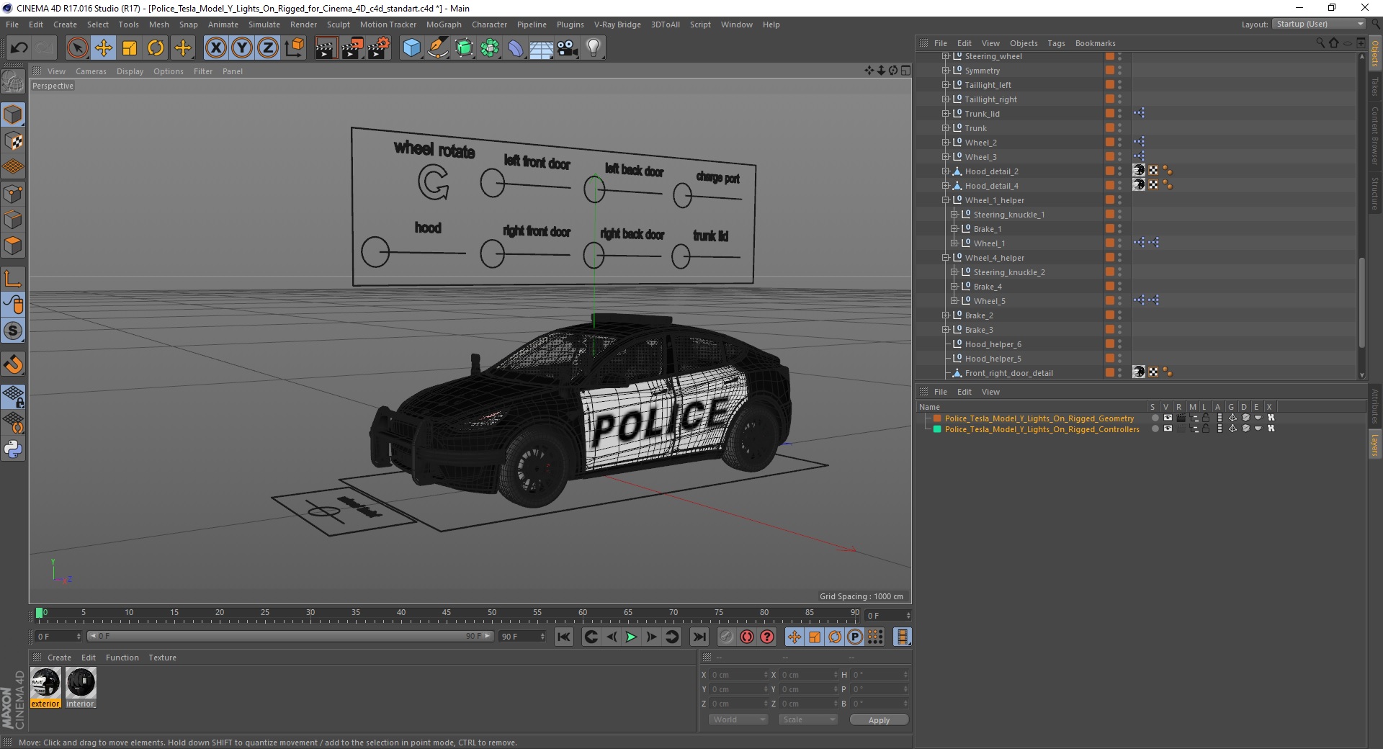This screenshot has height=749, width=1383.
Task: Toggle lock for Controllers layer
Action: tap(1206, 429)
